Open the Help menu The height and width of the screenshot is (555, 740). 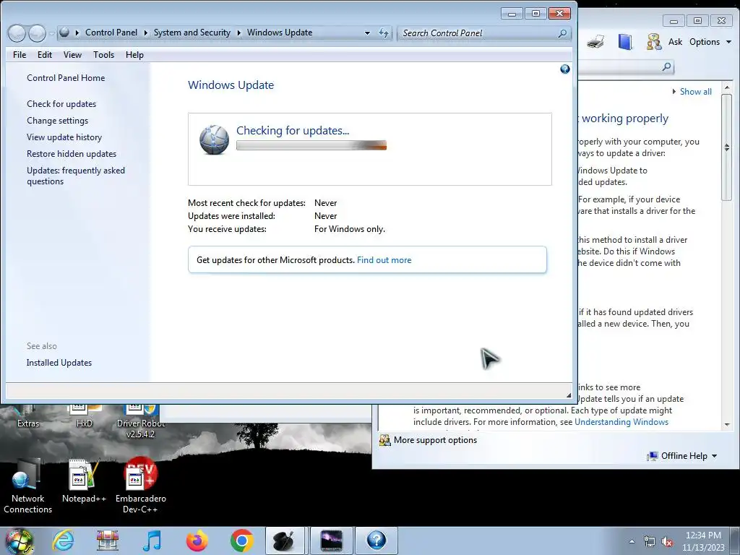(x=134, y=55)
